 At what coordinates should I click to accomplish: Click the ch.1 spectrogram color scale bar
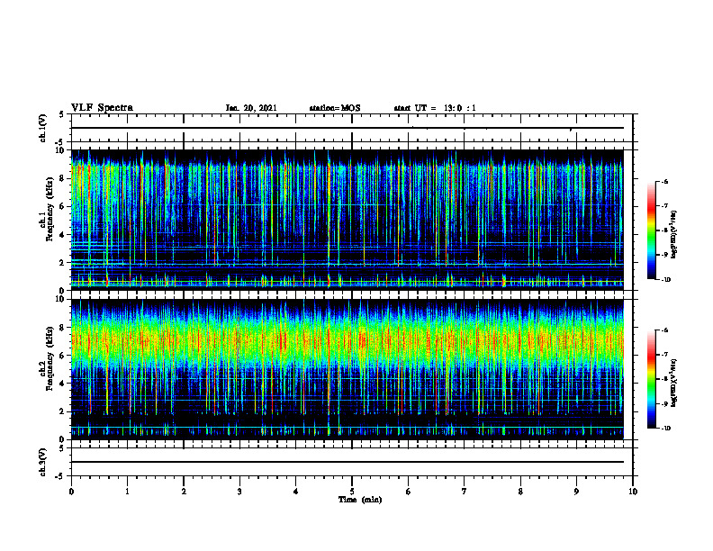coord(651,230)
